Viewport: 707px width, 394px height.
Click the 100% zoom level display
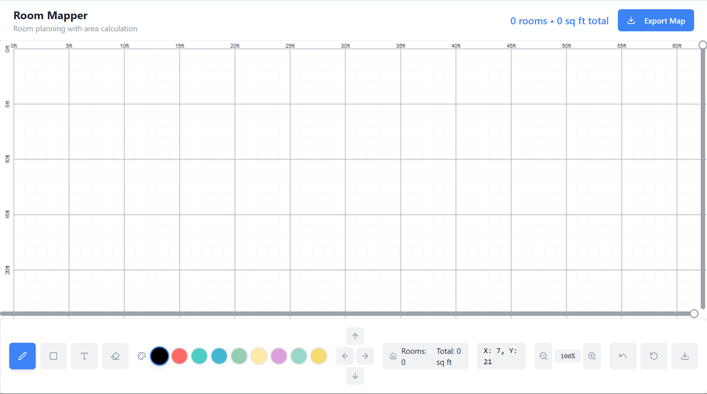[567, 356]
